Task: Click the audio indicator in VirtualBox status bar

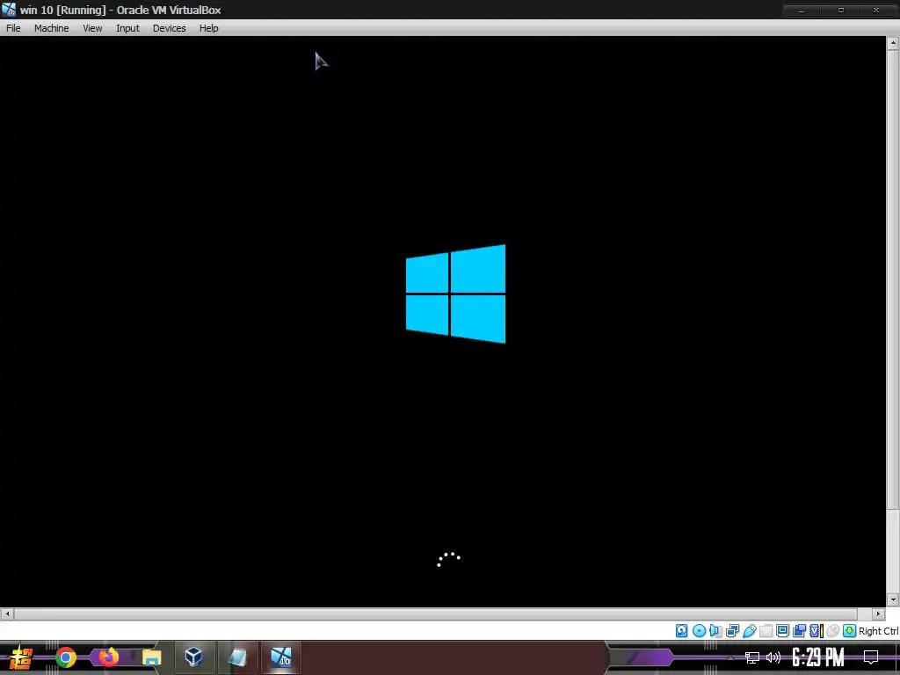Action: [x=715, y=631]
